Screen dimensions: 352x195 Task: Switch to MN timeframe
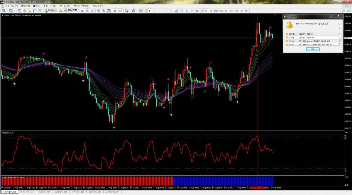pyautogui.click(x=247, y=11)
